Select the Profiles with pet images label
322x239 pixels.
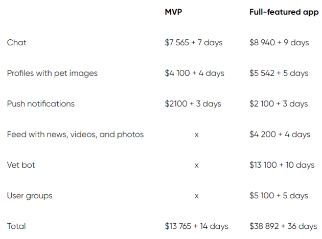point(52,73)
